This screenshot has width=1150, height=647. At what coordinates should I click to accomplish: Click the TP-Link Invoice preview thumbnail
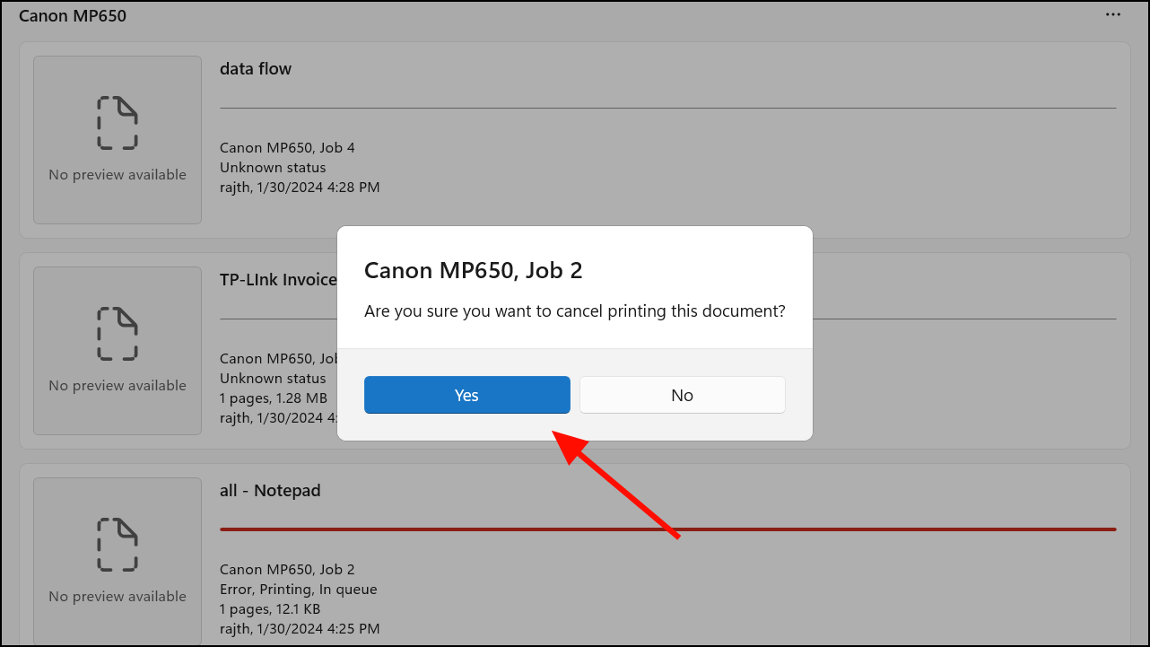[118, 351]
